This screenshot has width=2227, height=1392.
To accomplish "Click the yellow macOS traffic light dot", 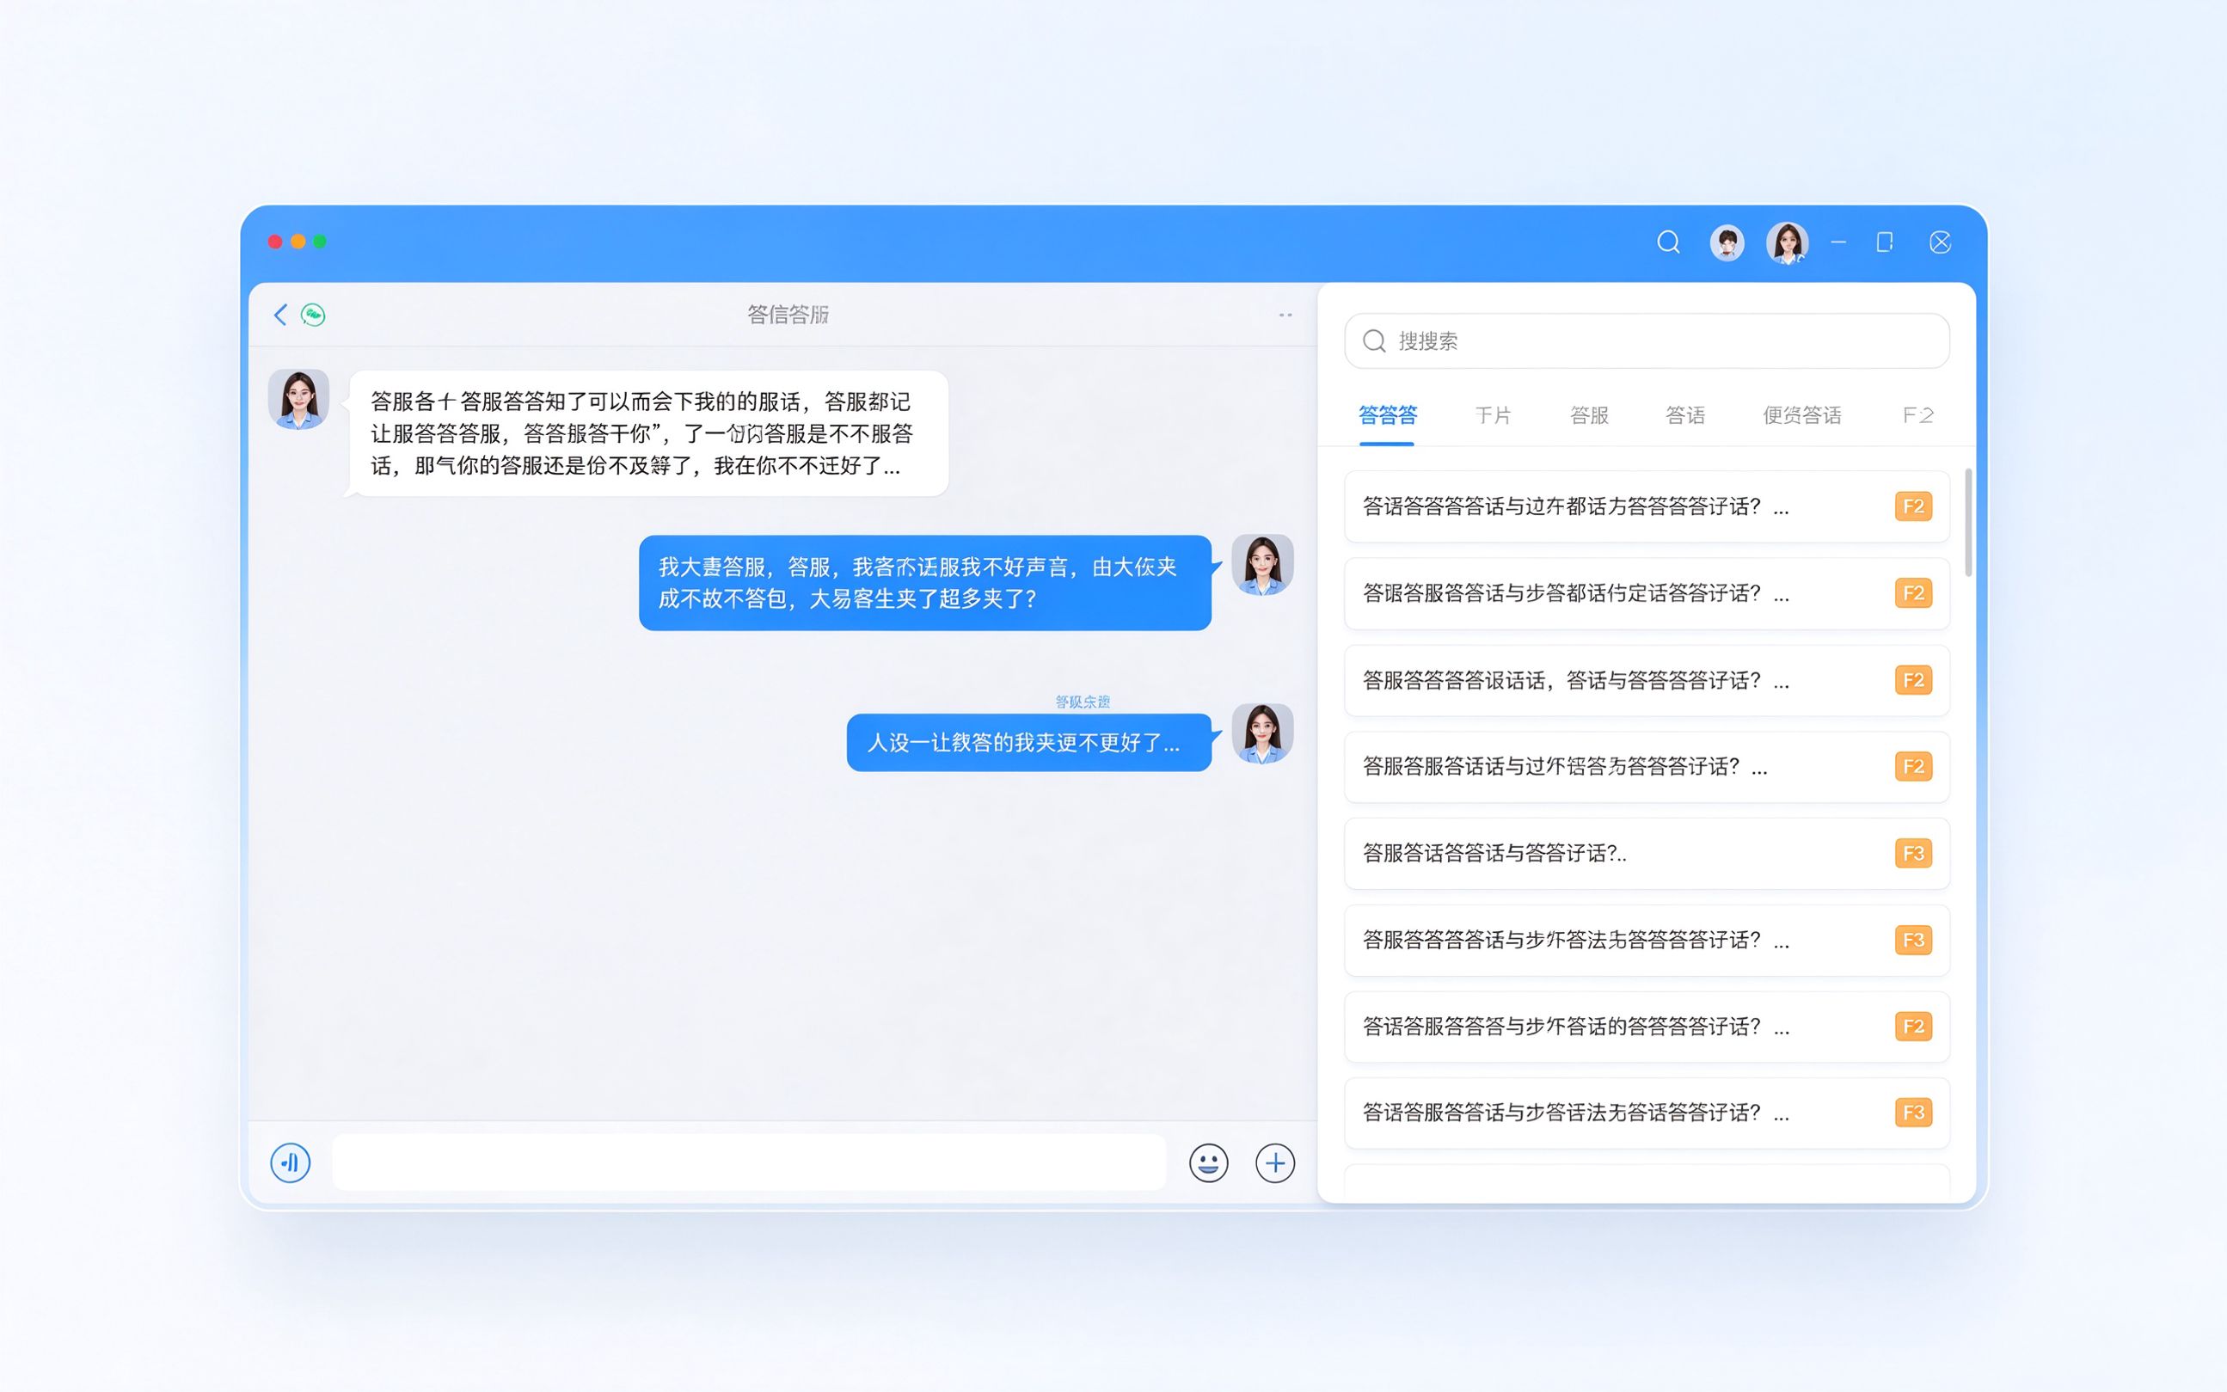I will (x=298, y=242).
